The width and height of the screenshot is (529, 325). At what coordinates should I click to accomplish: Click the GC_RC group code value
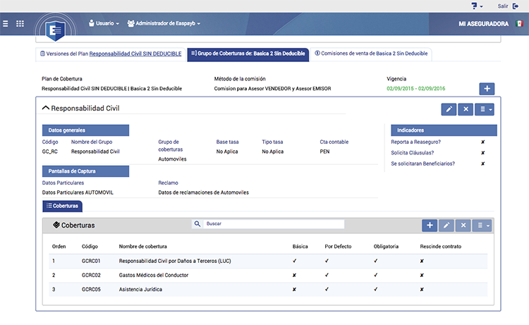click(x=49, y=152)
